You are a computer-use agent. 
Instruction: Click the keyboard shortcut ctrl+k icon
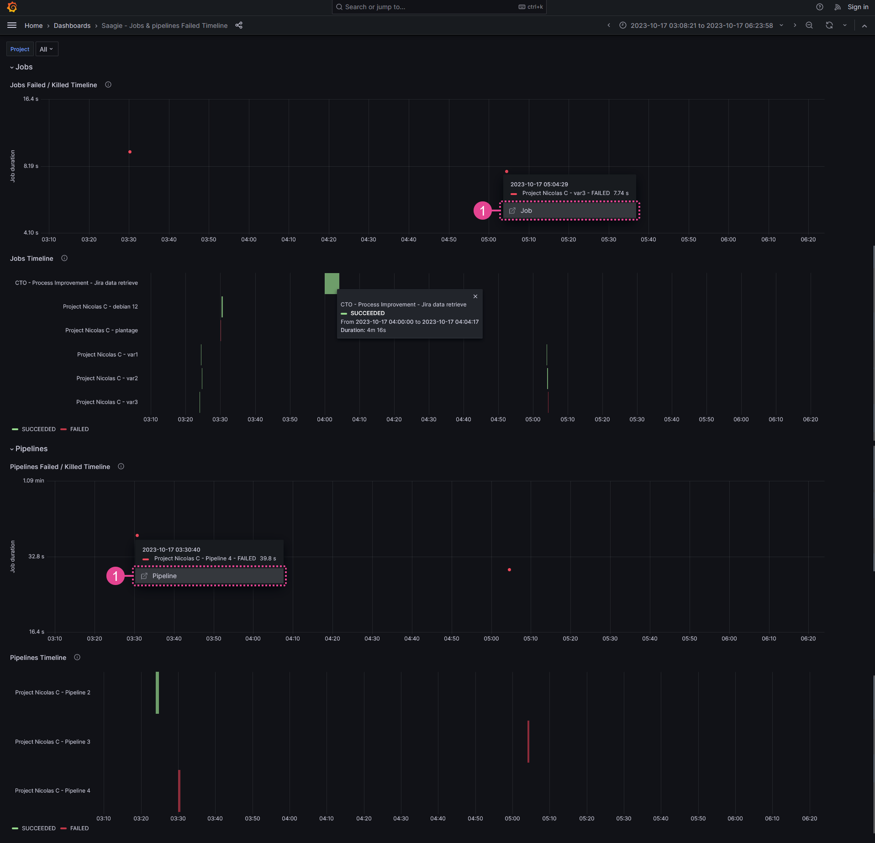522,7
